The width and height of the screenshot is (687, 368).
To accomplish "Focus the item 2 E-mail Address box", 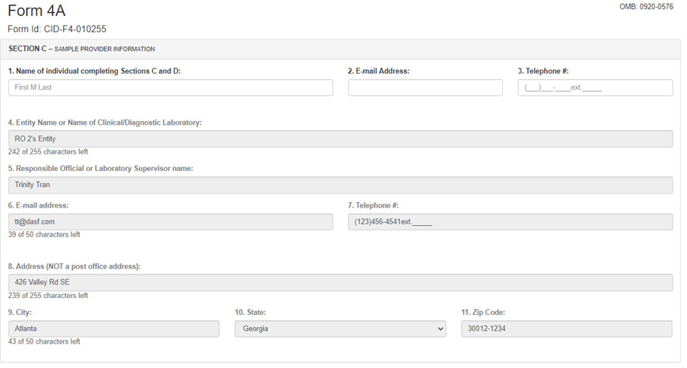I will pos(425,87).
